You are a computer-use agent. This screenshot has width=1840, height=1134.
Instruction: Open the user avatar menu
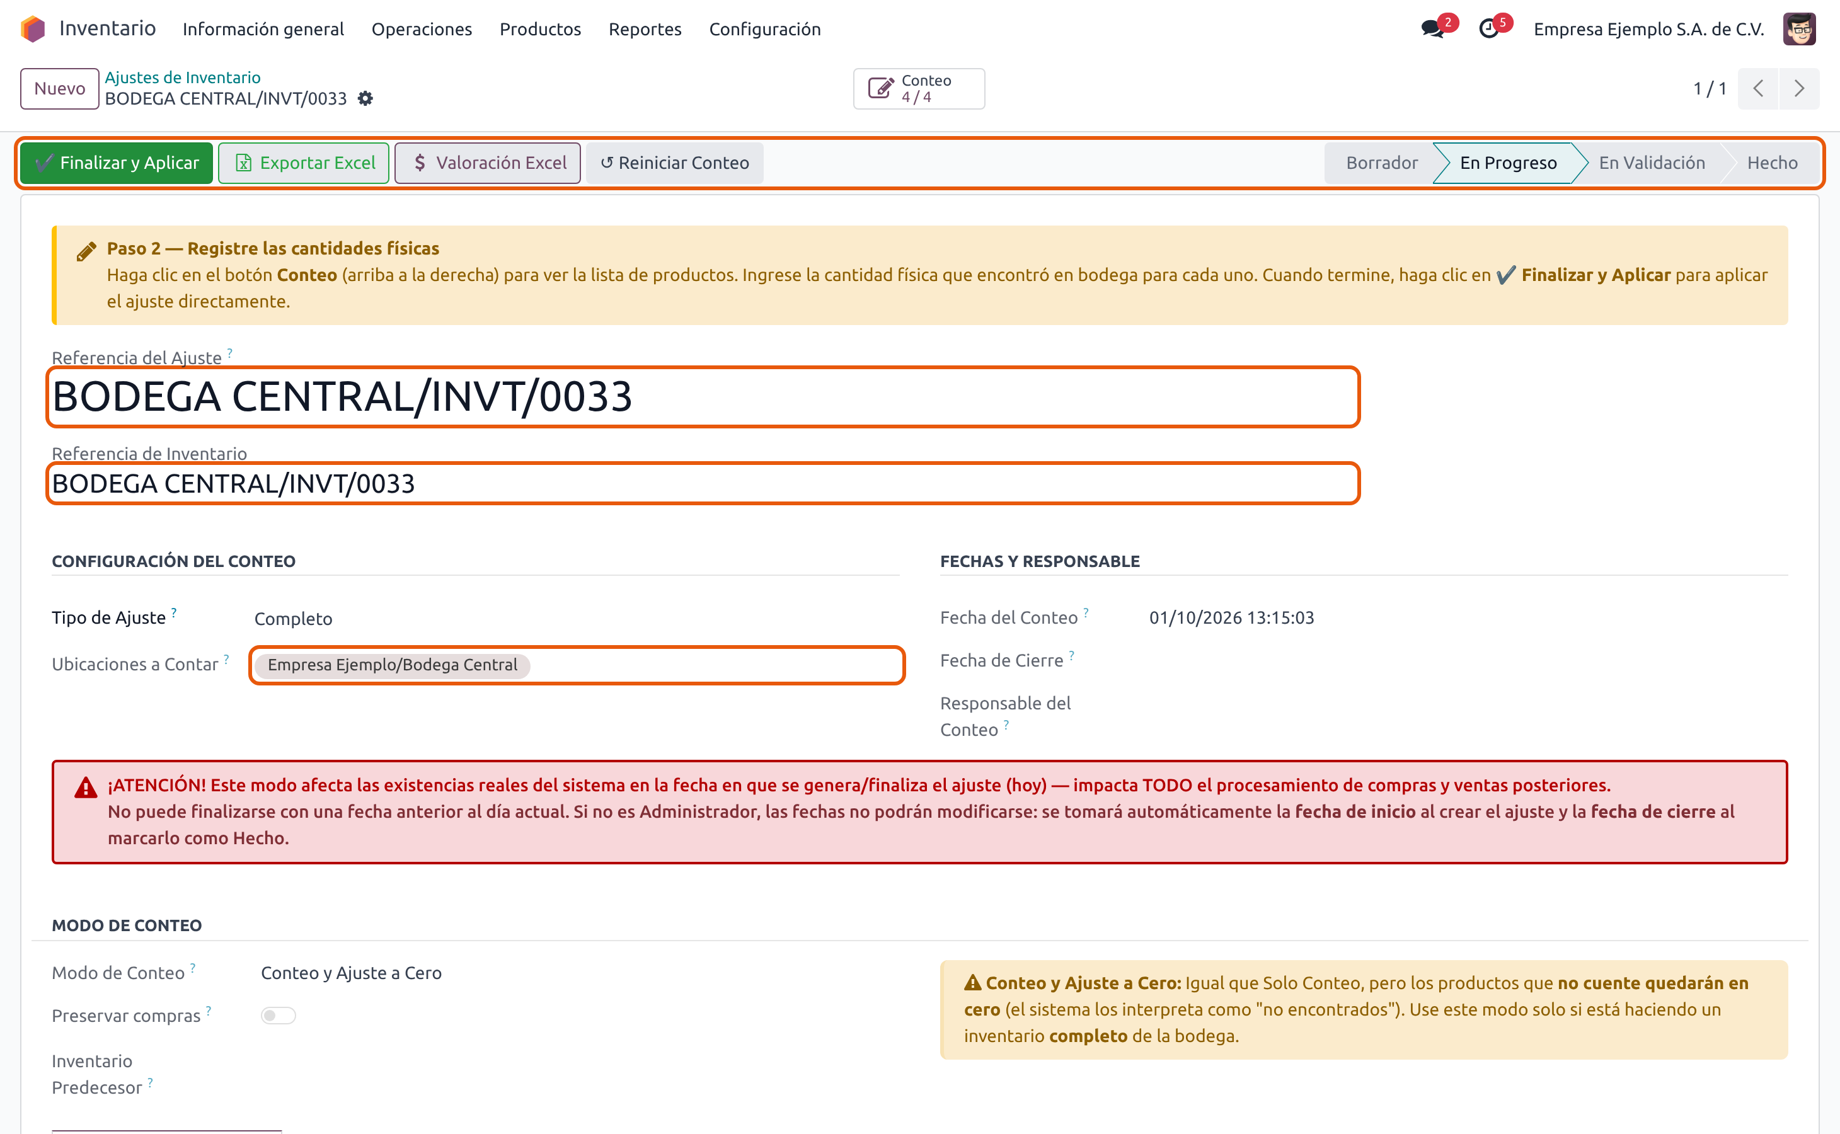click(1799, 29)
